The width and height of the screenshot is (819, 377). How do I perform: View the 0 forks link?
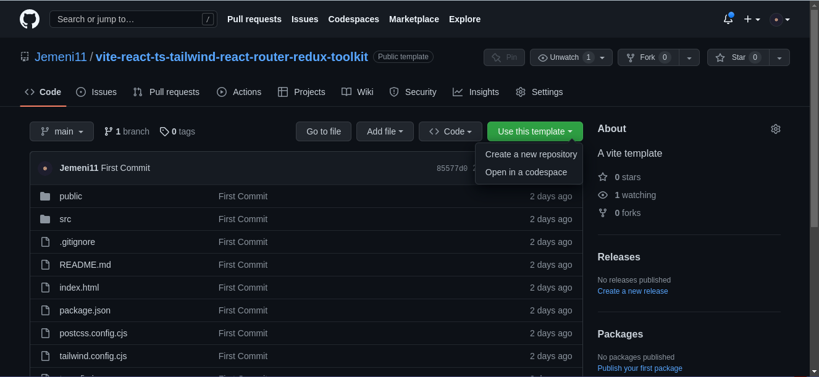[619, 213]
